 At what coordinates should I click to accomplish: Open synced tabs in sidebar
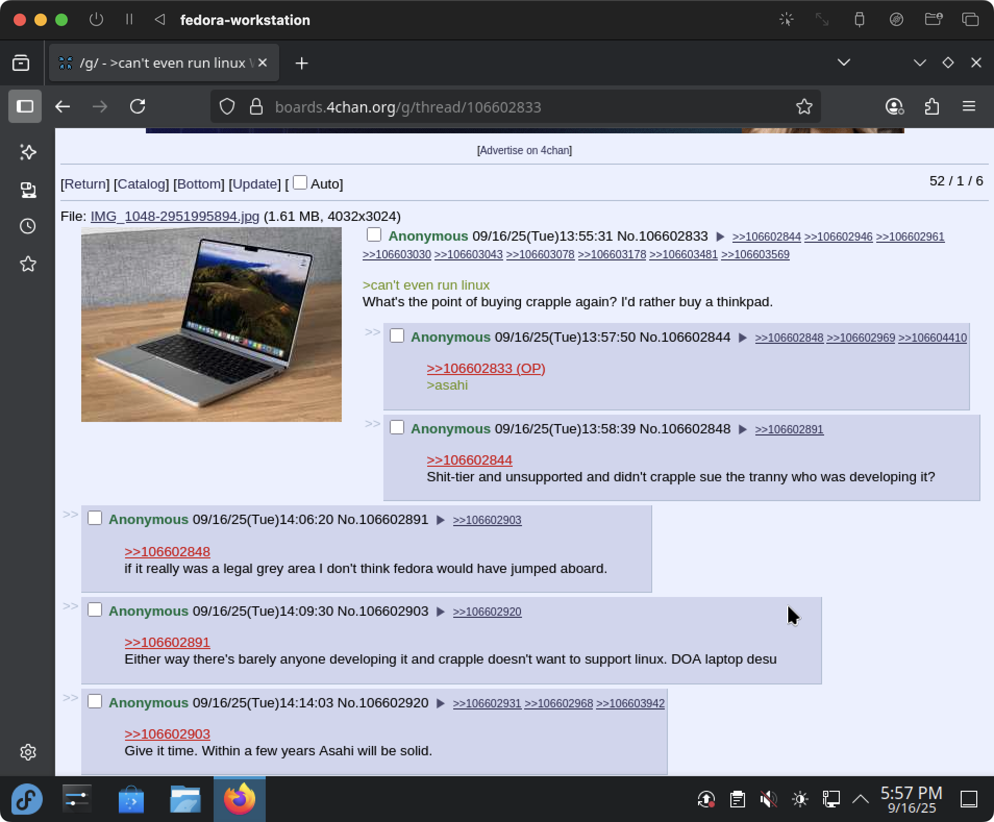coord(28,190)
